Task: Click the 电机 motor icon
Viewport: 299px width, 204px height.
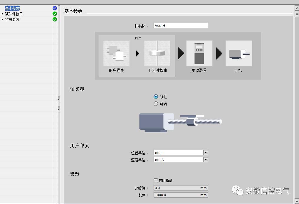Action: pos(238,53)
